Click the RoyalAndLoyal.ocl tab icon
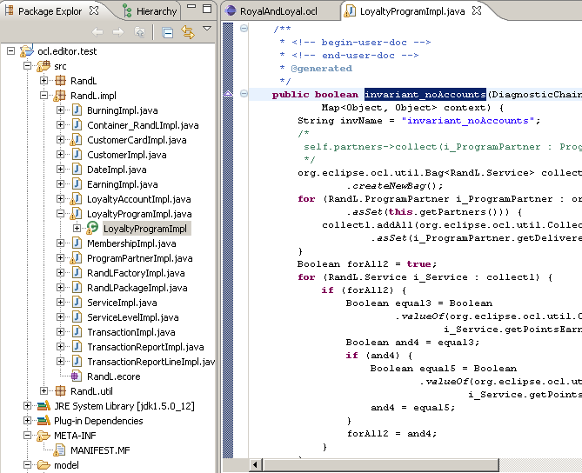582x473 pixels. (x=231, y=10)
